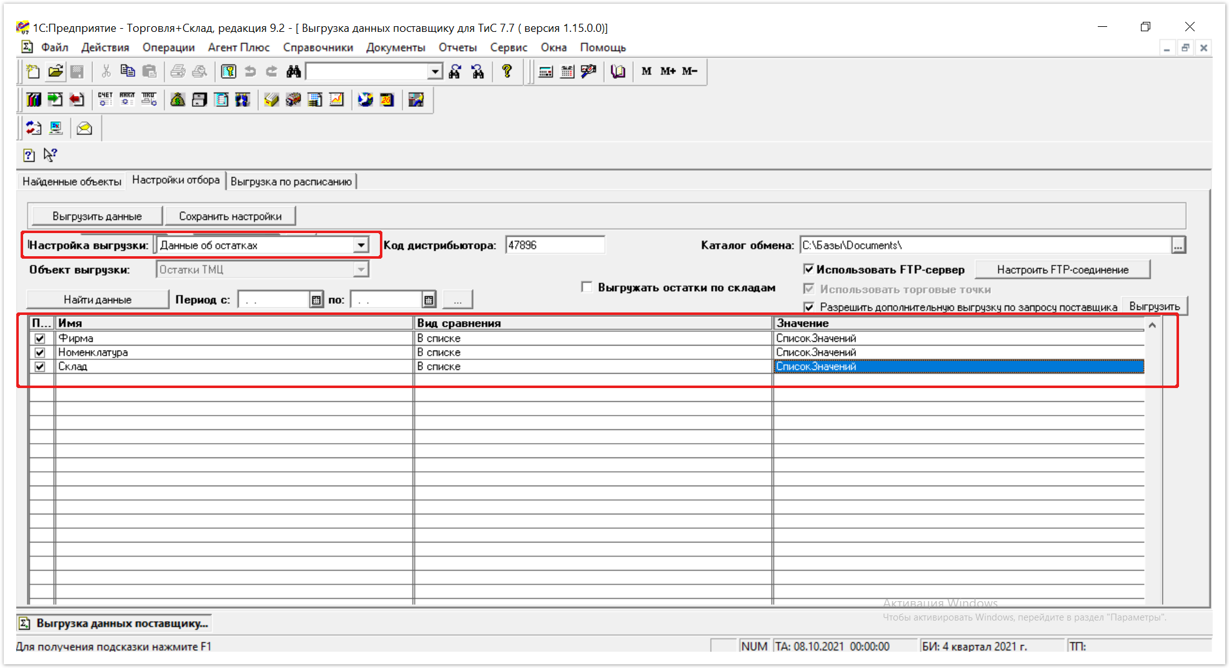Screen dimensions: 1229x668
Task: Open calendar picker for по date
Action: [429, 300]
